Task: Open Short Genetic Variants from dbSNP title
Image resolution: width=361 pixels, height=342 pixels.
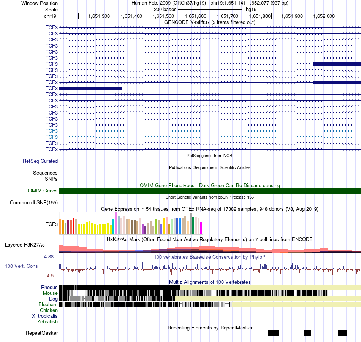Action: click(210, 197)
